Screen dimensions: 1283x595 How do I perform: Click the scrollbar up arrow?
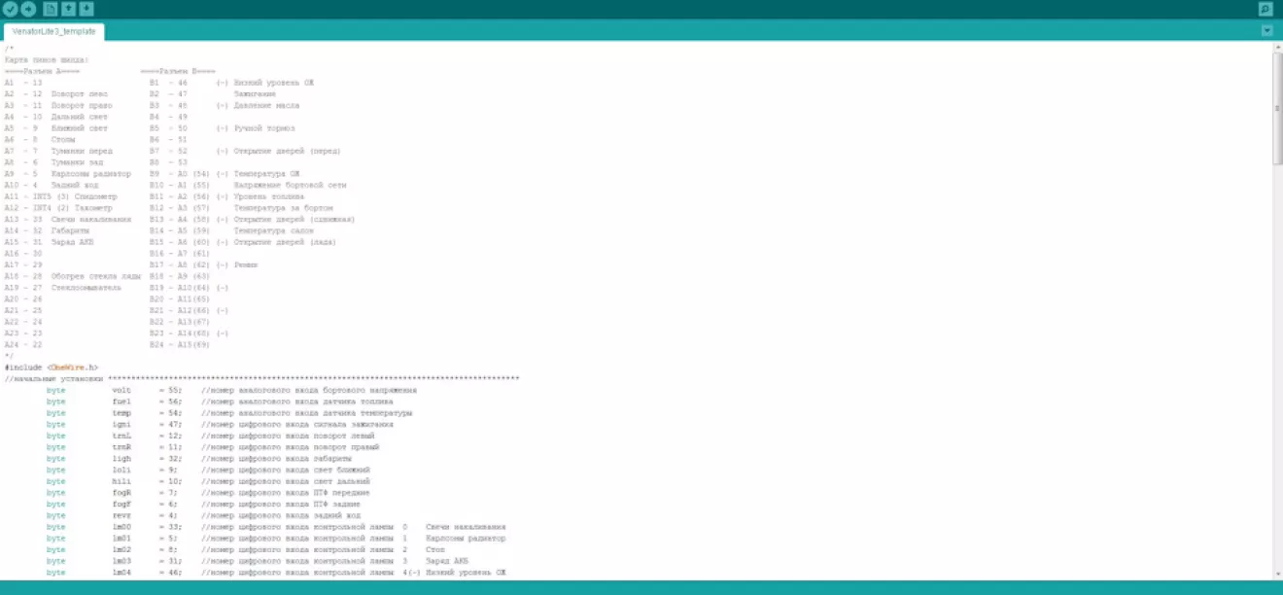tap(1277, 46)
